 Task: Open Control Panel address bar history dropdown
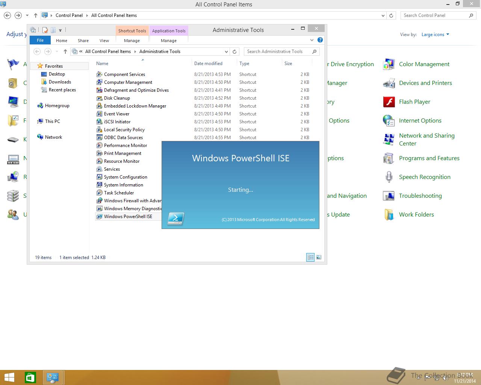point(383,15)
